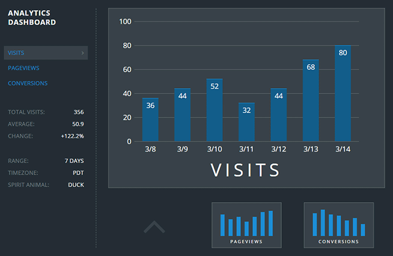This screenshot has height=256, width=393.
Task: Click the 3/9 bar showing 44
Action: tap(183, 115)
